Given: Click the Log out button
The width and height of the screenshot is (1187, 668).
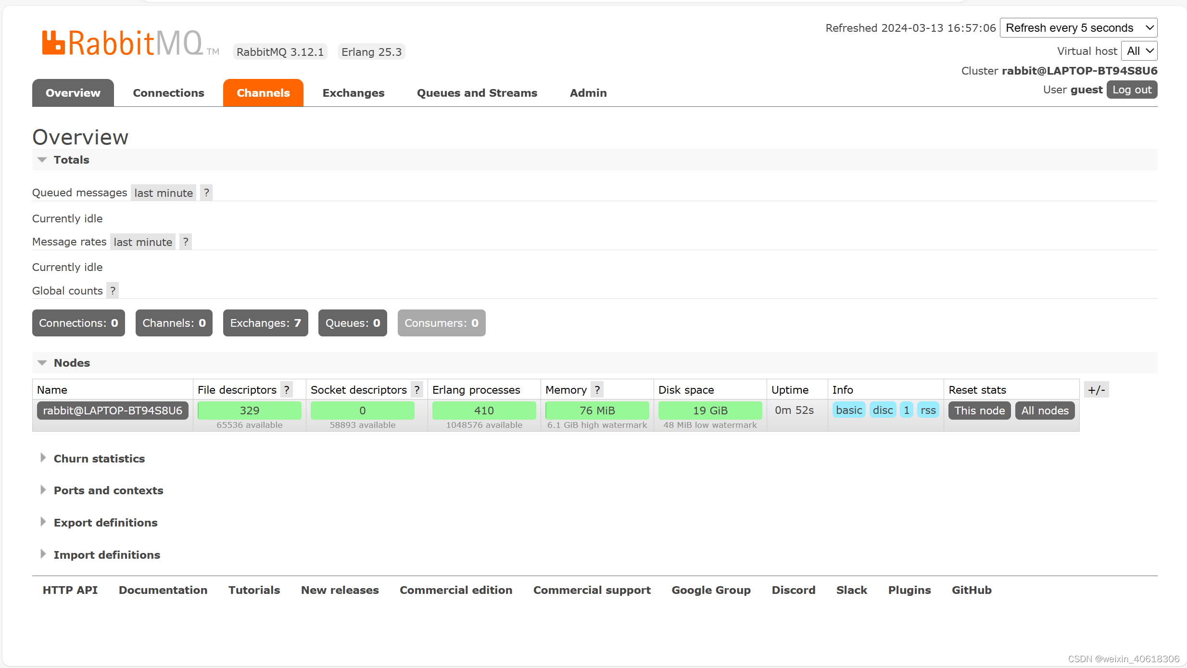Looking at the screenshot, I should tap(1132, 90).
